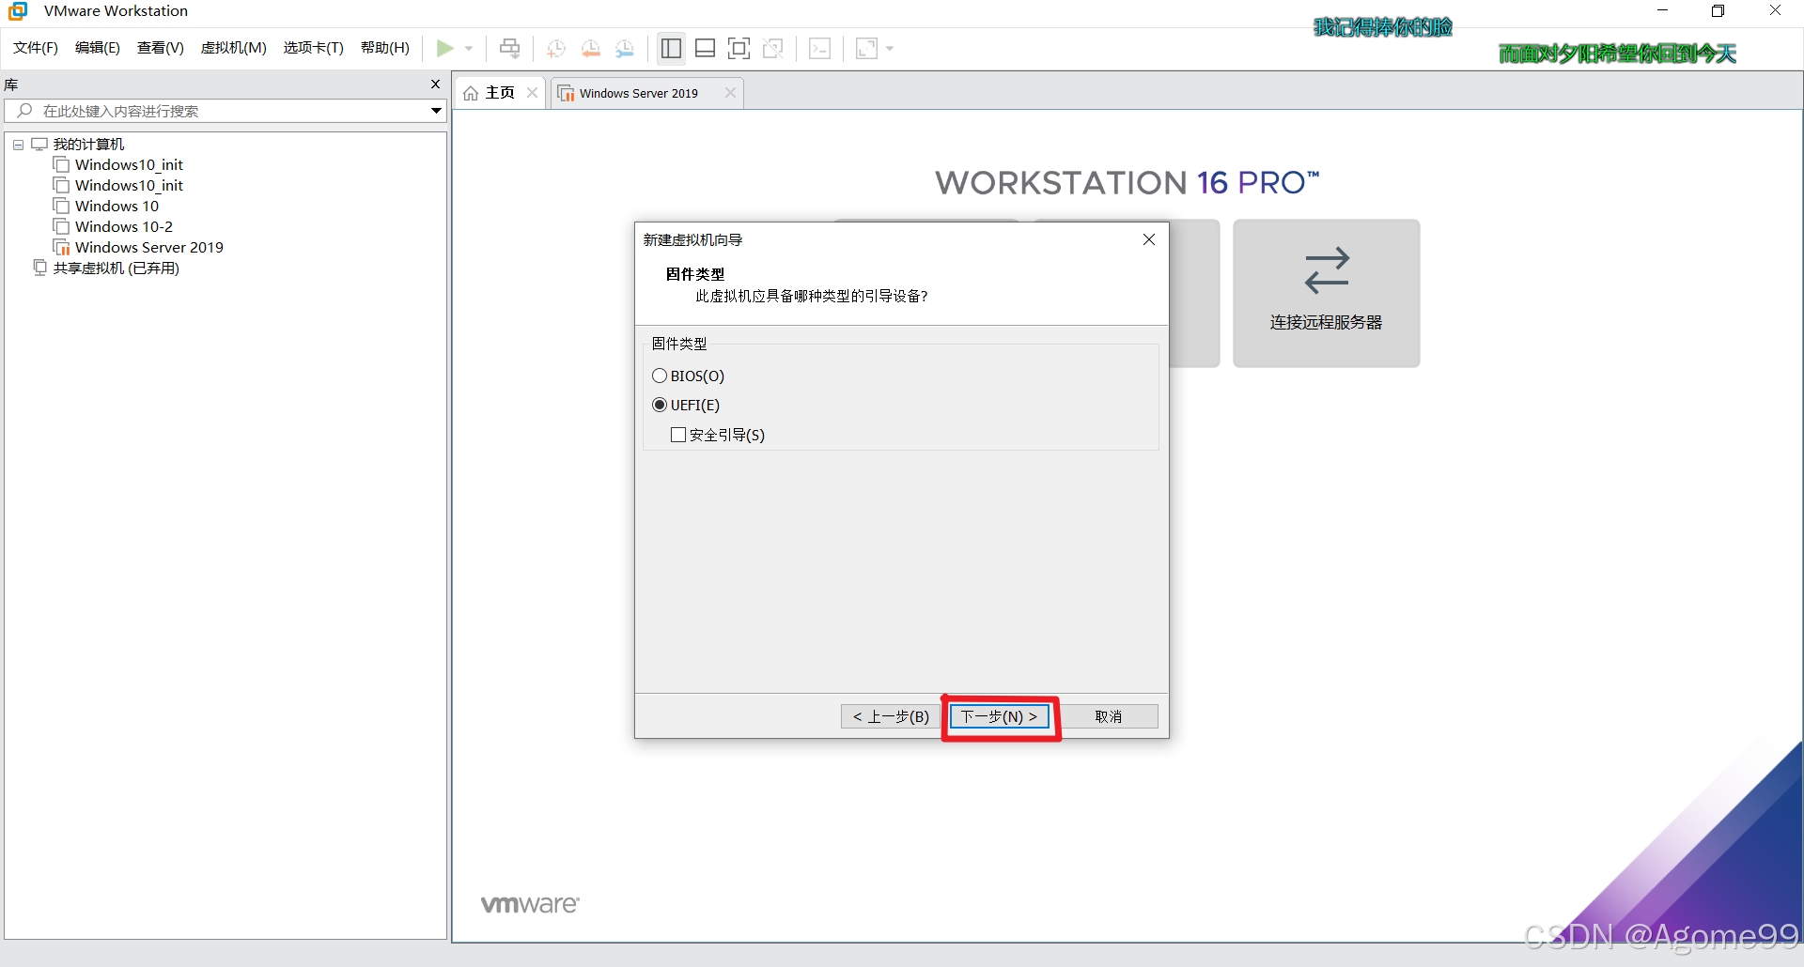Switch to the 主页 tab
Viewport: 1804px width, 967px height.
click(500, 93)
